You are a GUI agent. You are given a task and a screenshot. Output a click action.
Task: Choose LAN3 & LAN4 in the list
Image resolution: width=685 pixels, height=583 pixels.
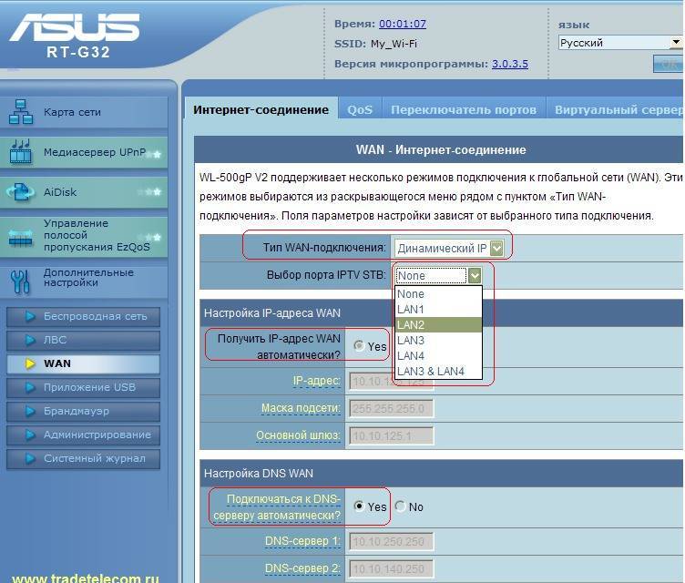438,372
